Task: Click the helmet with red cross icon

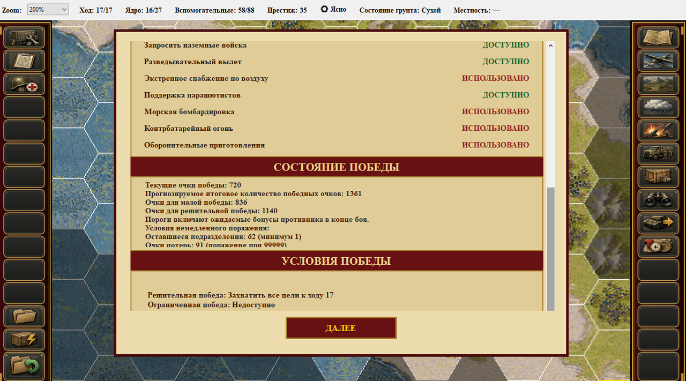Action: click(x=24, y=85)
